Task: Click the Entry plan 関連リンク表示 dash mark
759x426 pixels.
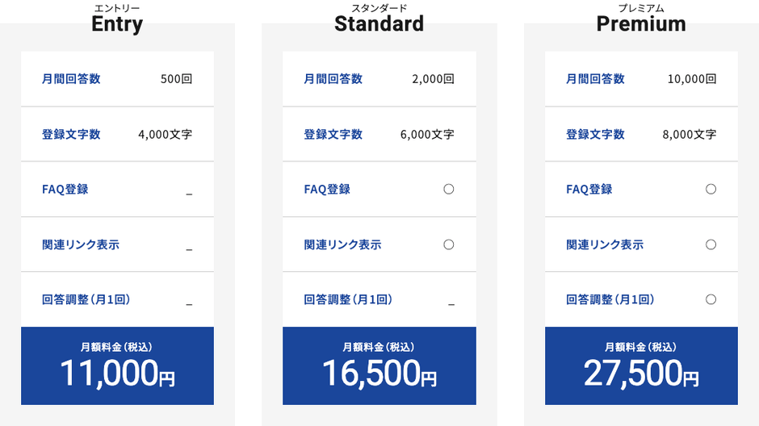Action: tap(189, 248)
